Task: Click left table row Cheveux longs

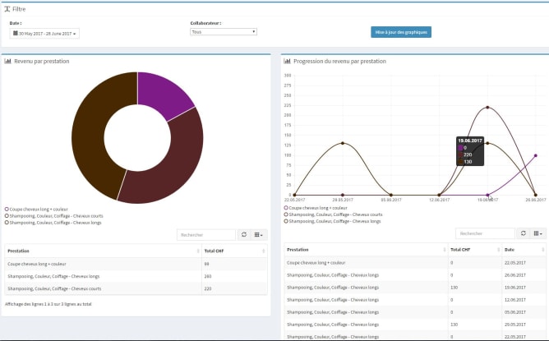Action: click(136, 276)
